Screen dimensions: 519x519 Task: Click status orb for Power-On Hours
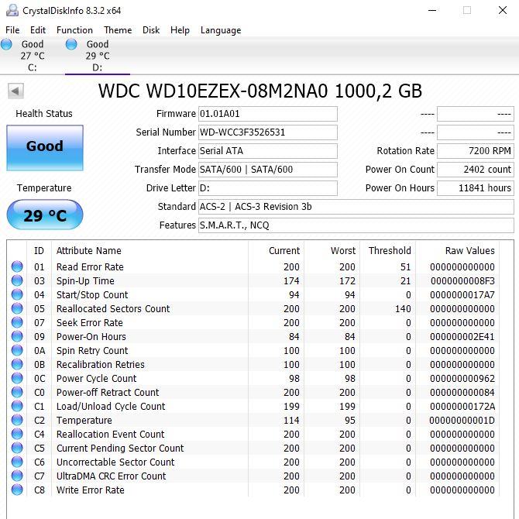point(17,336)
